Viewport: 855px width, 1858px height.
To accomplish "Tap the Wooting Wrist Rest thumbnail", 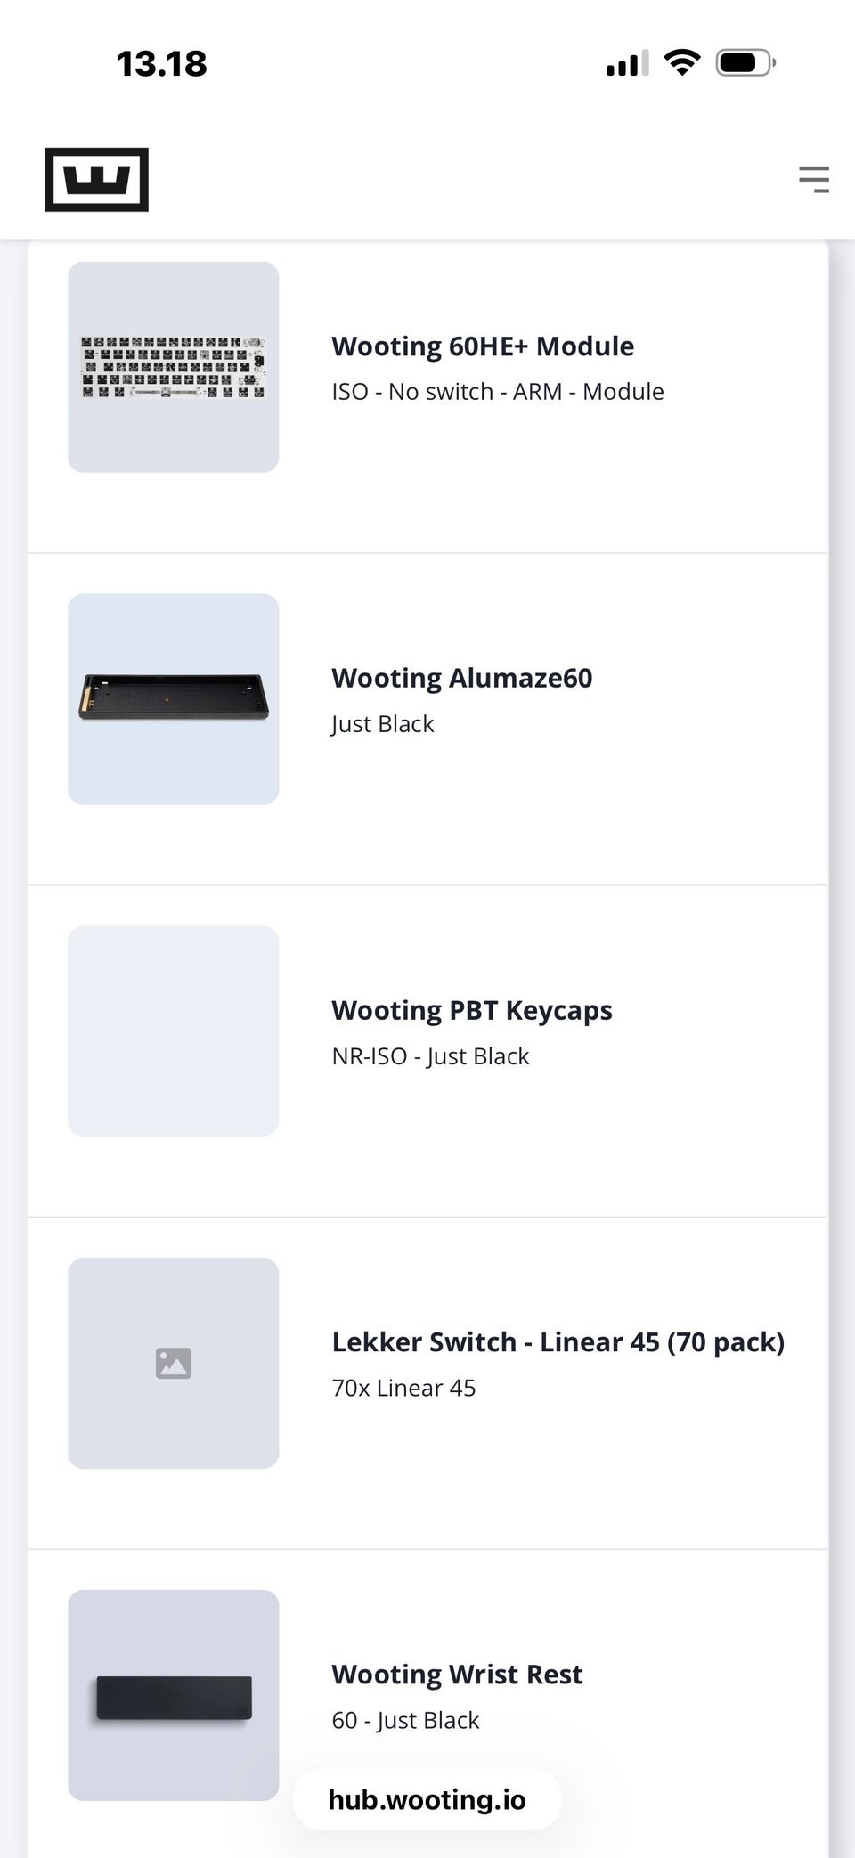I will [174, 1695].
